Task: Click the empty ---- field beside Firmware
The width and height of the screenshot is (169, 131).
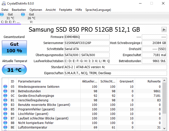Action: tap(154, 37)
